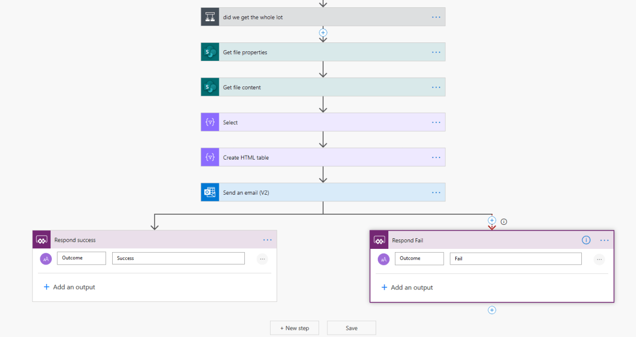The image size is (636, 337).
Task: Expand the Create HTML table action card
Action: (x=324, y=157)
